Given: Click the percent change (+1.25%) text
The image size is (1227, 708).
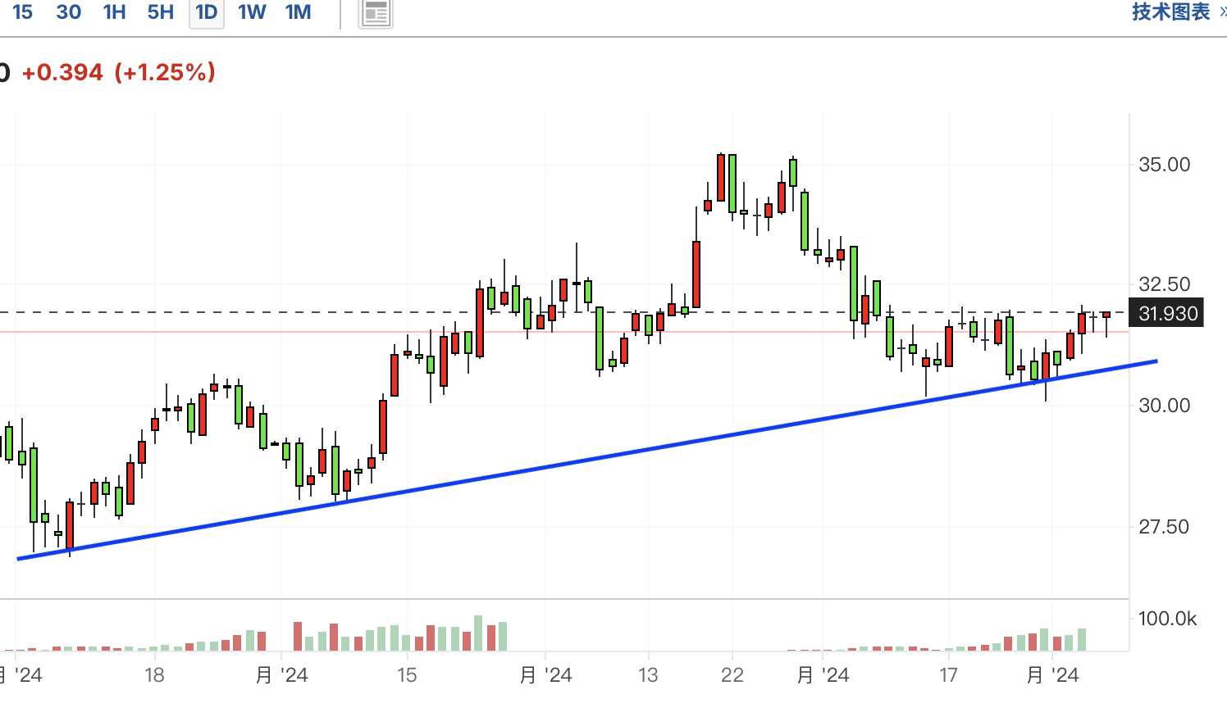Looking at the screenshot, I should tap(165, 72).
